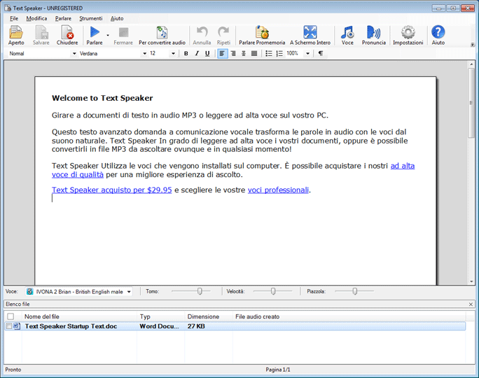The height and width of the screenshot is (378, 479).
Task: Open the Modifica menu
Action: [x=36, y=18]
